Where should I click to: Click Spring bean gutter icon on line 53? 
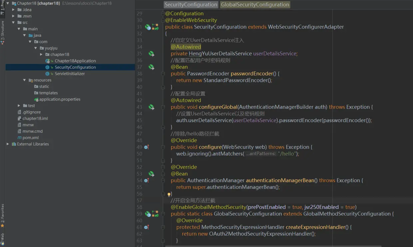[x=151, y=174]
